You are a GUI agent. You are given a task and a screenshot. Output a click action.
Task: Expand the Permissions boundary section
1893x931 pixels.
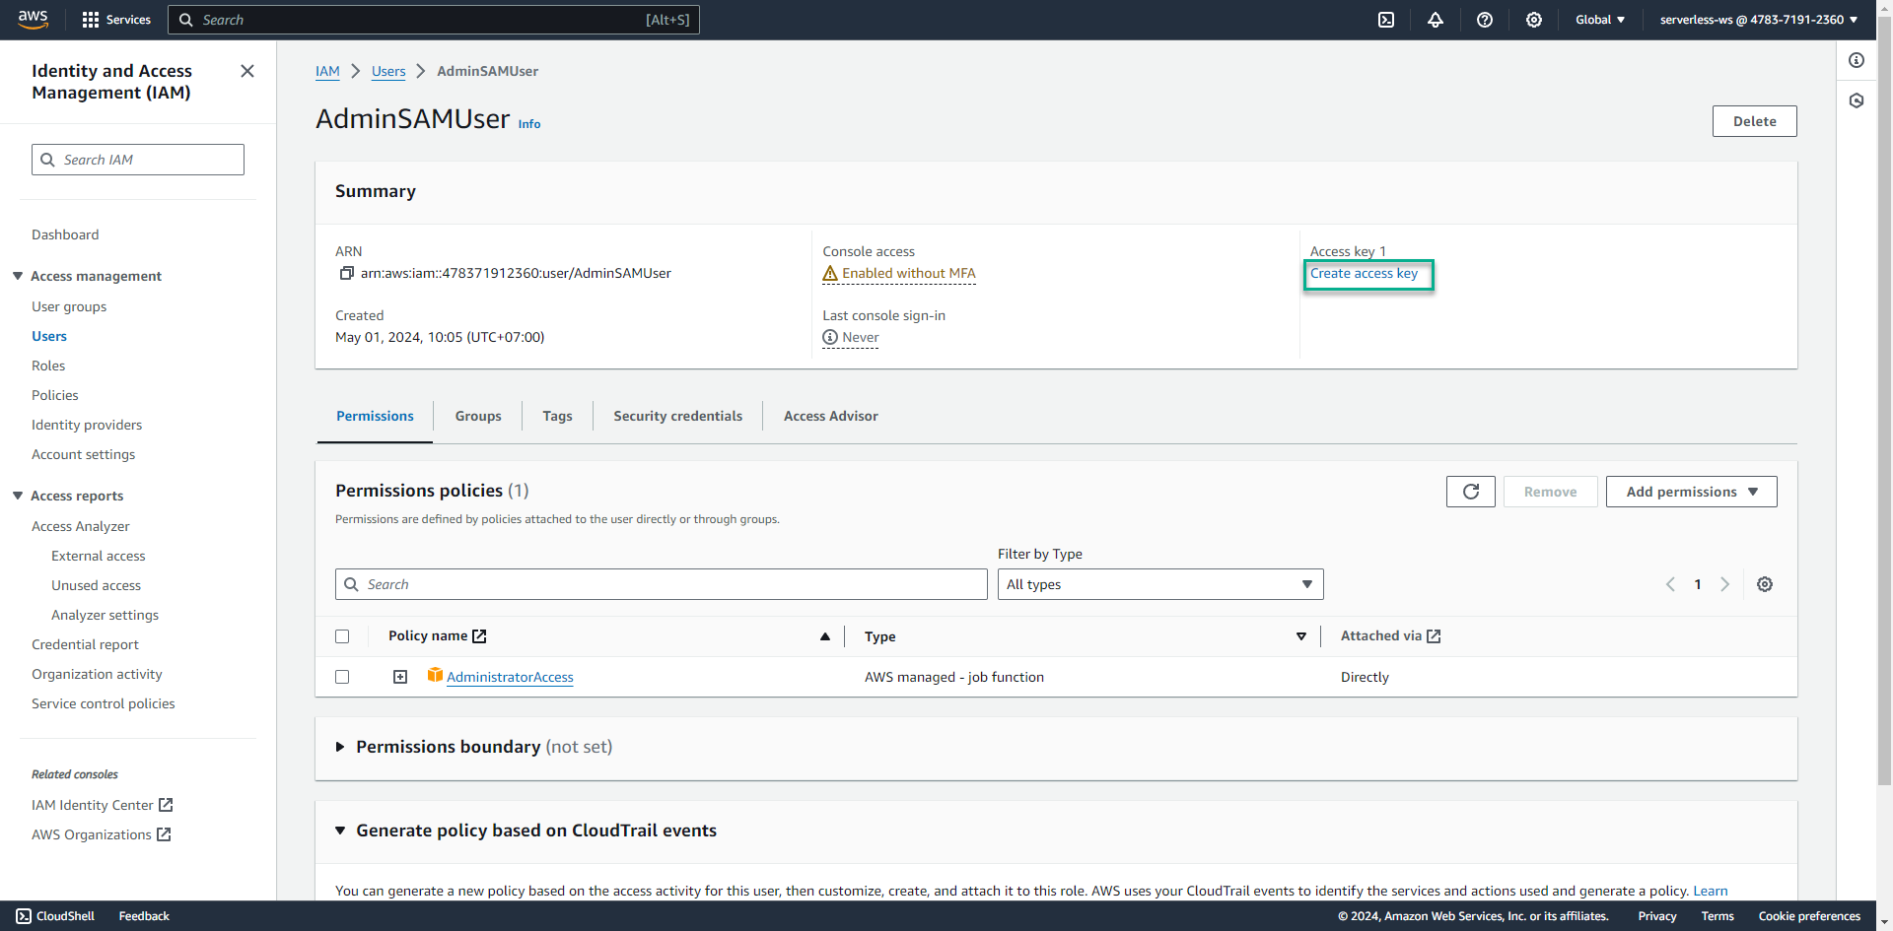pos(340,747)
